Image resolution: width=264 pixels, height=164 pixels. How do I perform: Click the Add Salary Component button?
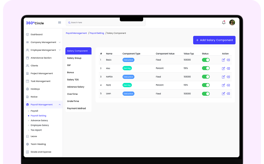[x=214, y=40]
